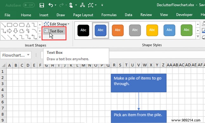Click the Edit Shape icon
Viewport: 205px width, 123px height.
click(46, 24)
